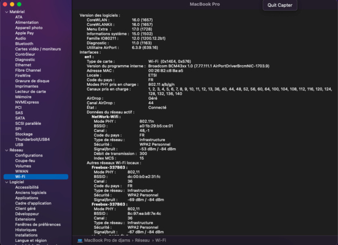This screenshot has height=245, width=338.
Task: Select Extensions in the sidebar
Action: (x=25, y=219)
